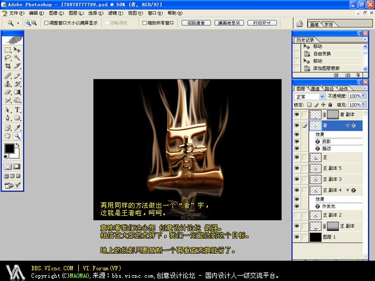Open the blend mode 正常 dropdown

[310, 96]
